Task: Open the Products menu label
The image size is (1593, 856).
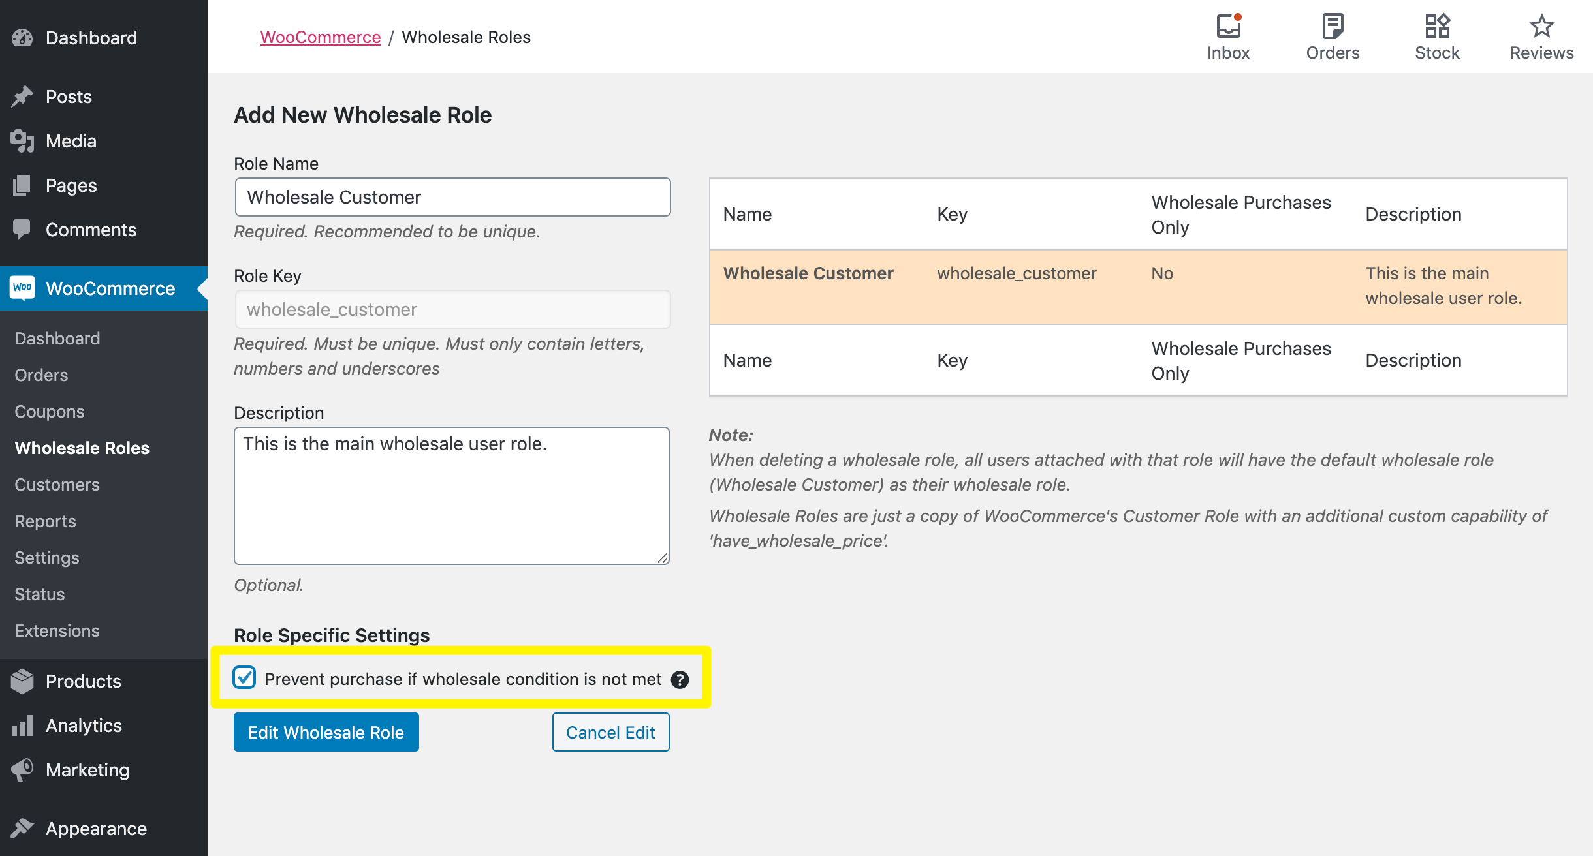Action: pyautogui.click(x=84, y=681)
